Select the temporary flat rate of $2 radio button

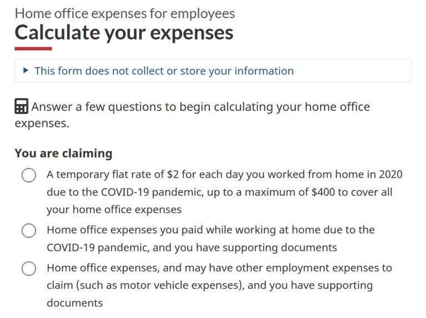coord(29,175)
